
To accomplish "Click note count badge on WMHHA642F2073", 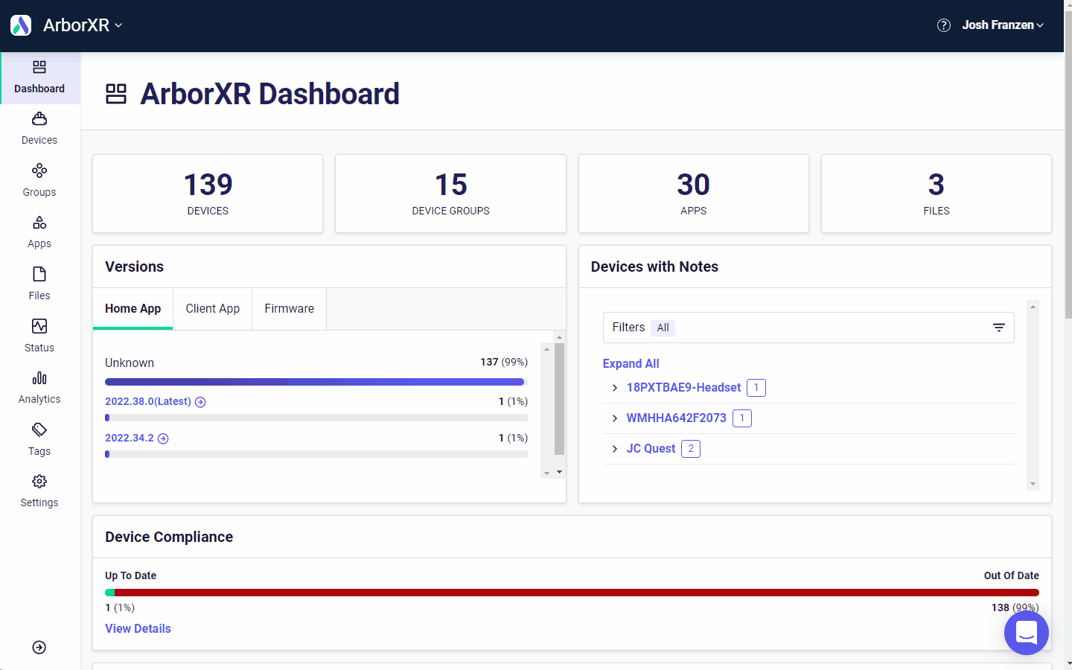I will 742,418.
